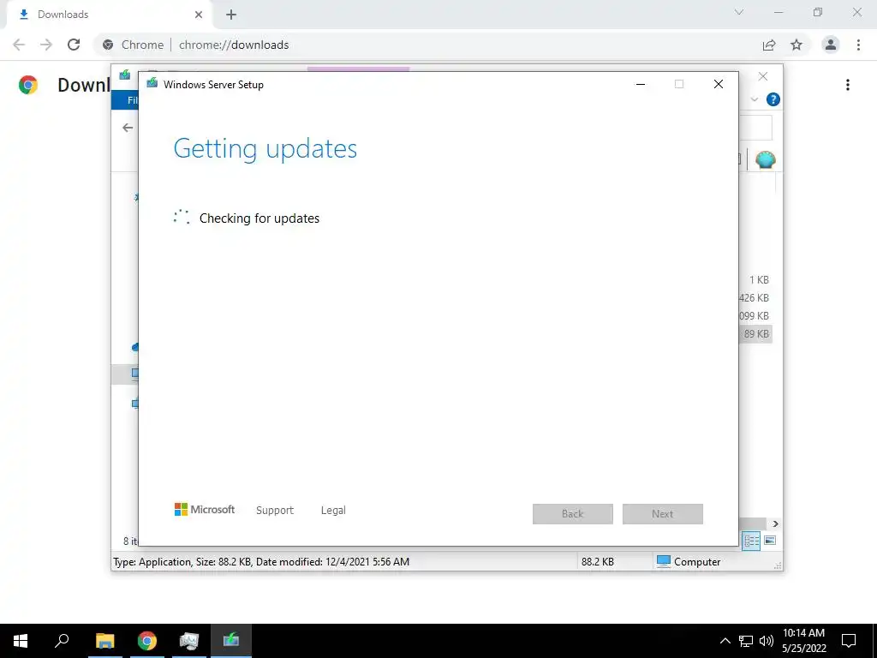Close the Windows Server Setup window

(719, 85)
